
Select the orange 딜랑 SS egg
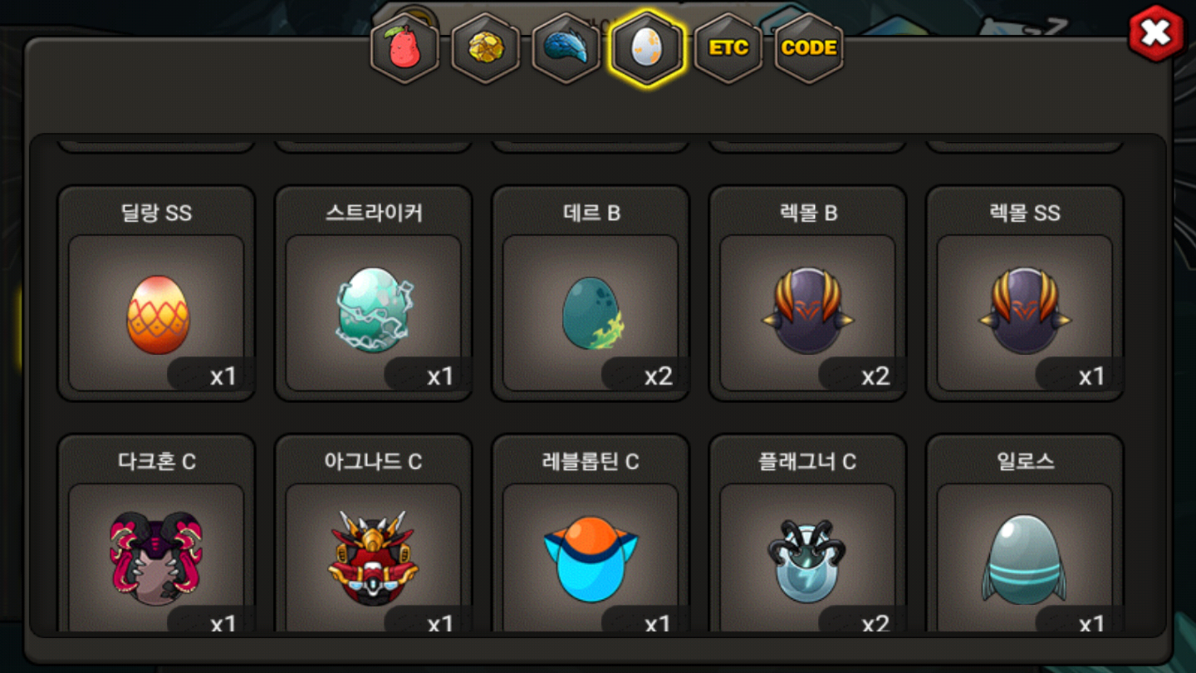point(156,294)
